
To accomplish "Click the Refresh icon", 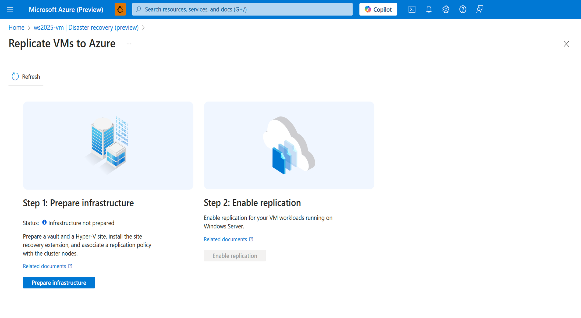I will click(x=15, y=76).
